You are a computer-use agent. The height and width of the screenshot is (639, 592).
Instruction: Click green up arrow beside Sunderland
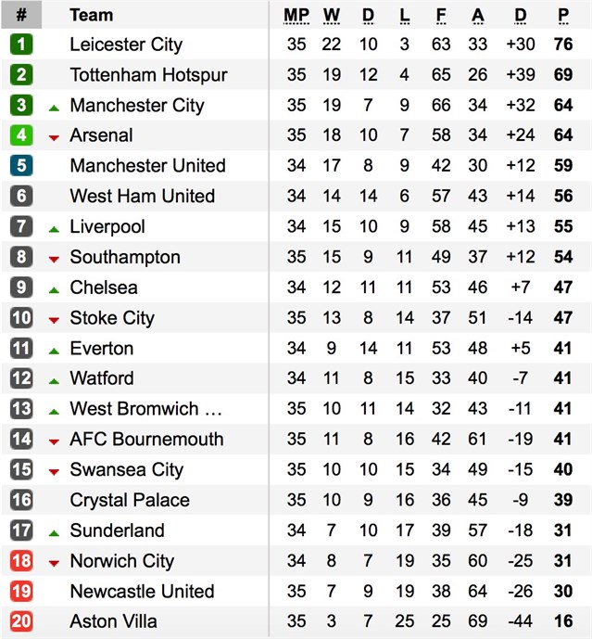click(54, 533)
